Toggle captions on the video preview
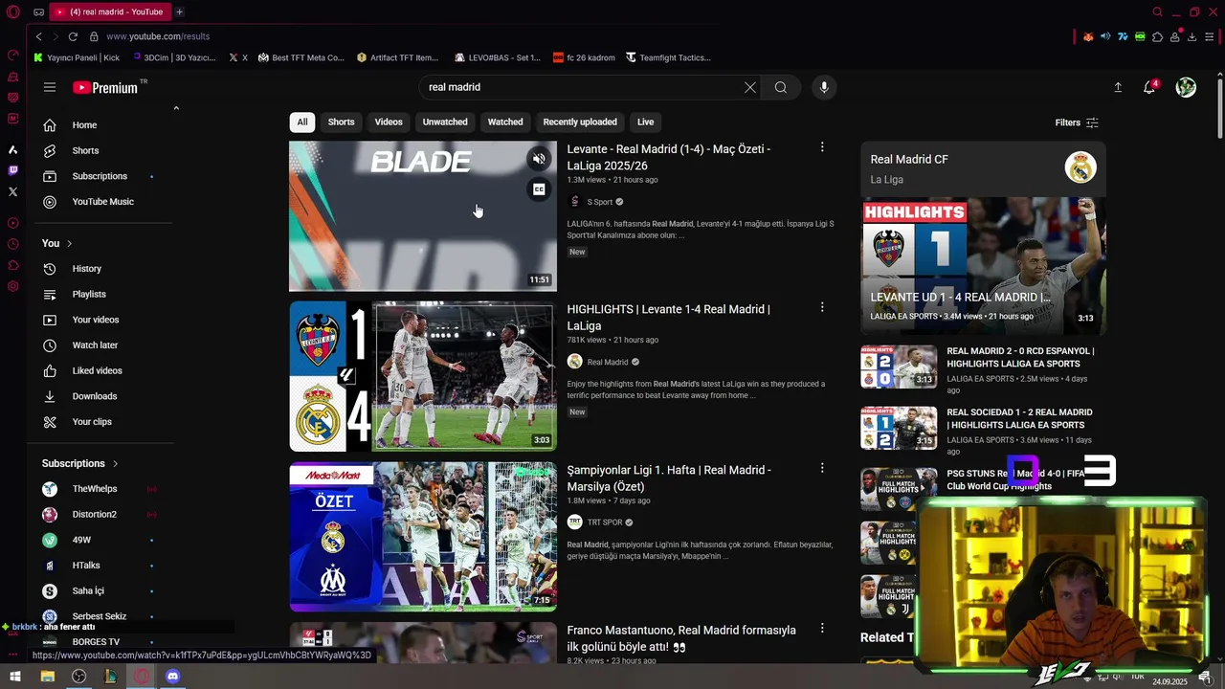 point(539,189)
